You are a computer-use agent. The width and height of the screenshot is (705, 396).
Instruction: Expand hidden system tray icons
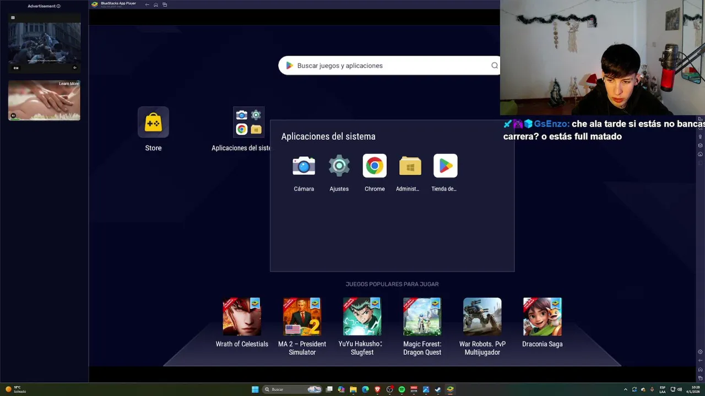625,389
